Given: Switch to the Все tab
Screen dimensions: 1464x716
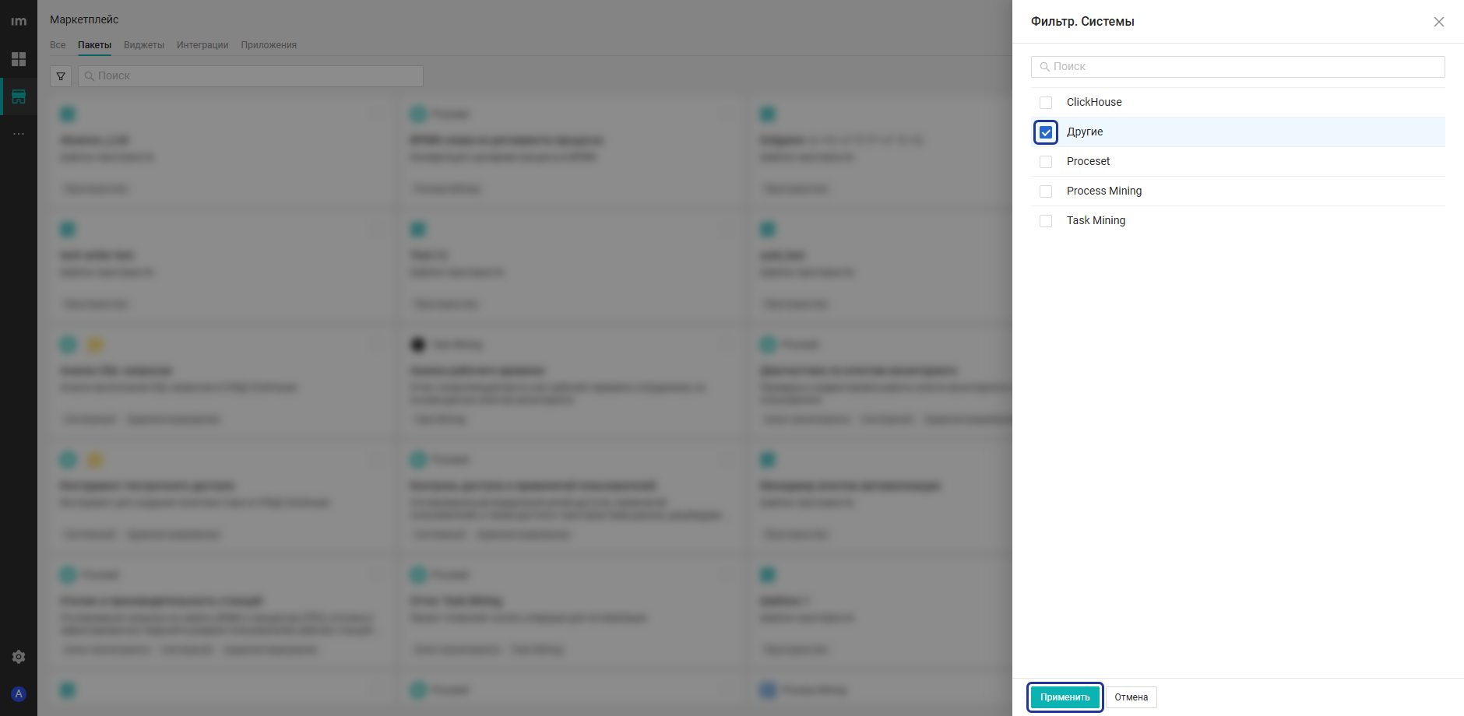Looking at the screenshot, I should 58,45.
